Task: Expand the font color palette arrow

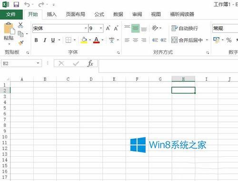Action: click(102, 40)
